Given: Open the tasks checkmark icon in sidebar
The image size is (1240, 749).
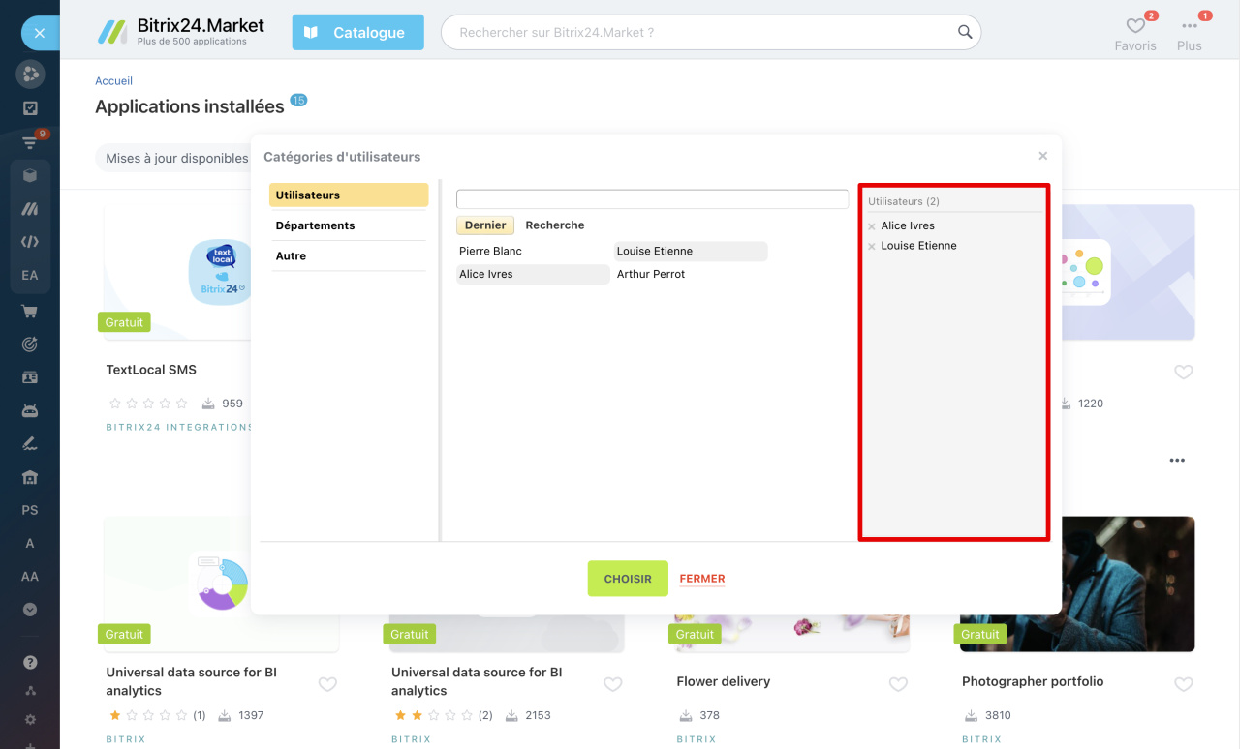Looking at the screenshot, I should pyautogui.click(x=30, y=108).
